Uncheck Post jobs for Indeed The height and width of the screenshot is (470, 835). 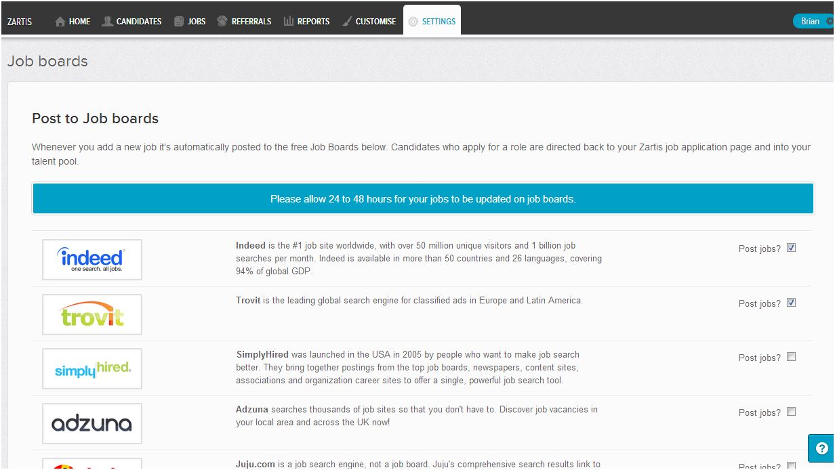791,248
